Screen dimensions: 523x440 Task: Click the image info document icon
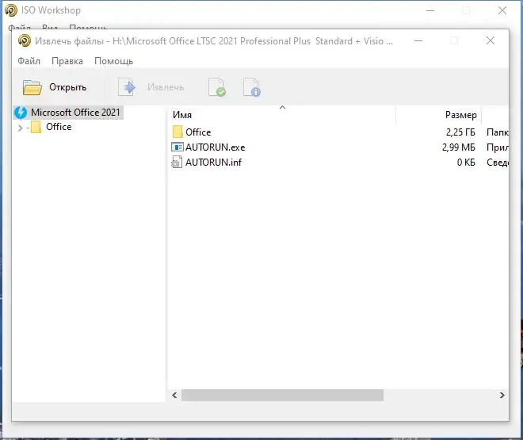point(252,87)
